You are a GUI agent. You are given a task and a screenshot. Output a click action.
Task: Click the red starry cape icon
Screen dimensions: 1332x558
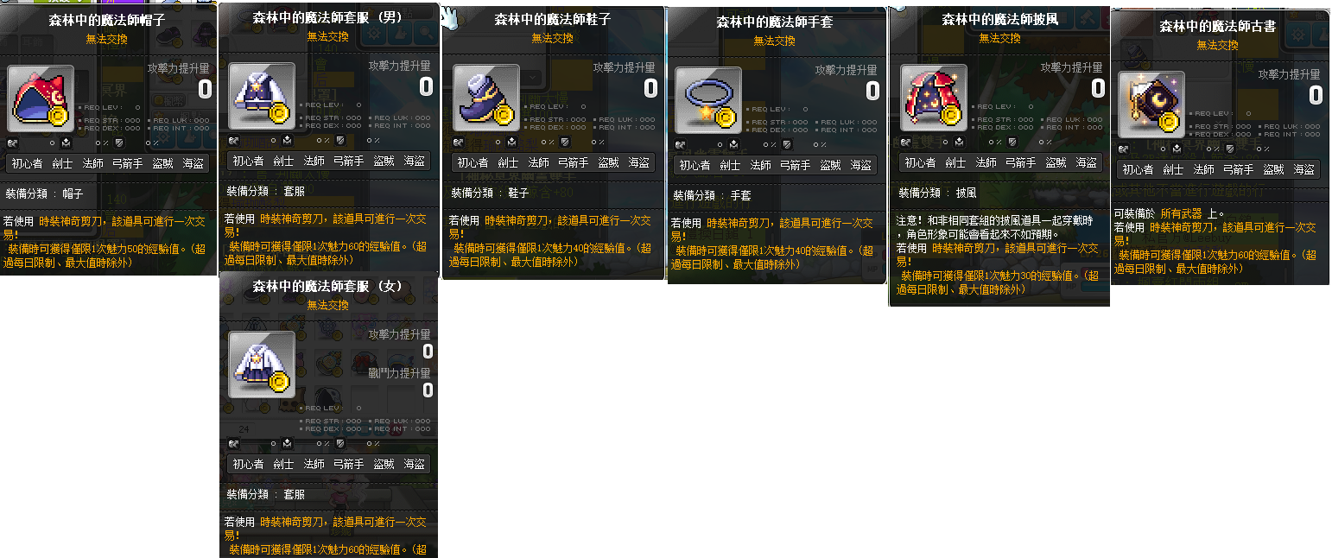click(933, 98)
